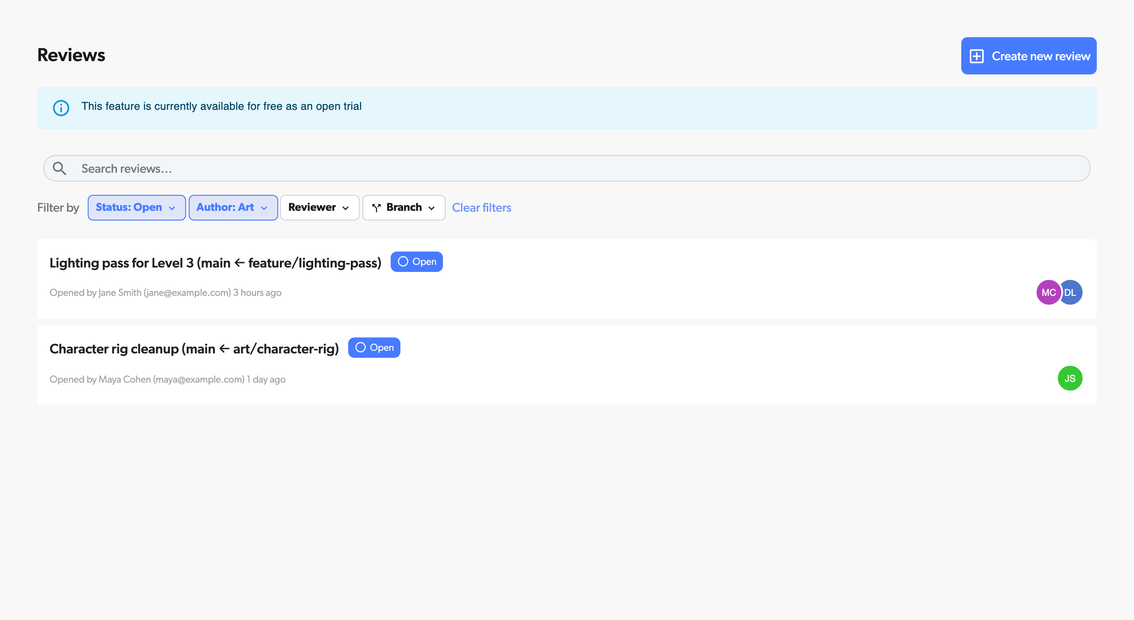Click the open trial banner message text
The image size is (1134, 620).
(221, 106)
